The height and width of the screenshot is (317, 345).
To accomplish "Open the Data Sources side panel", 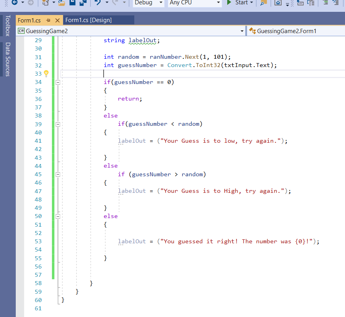I will pos(8,60).
